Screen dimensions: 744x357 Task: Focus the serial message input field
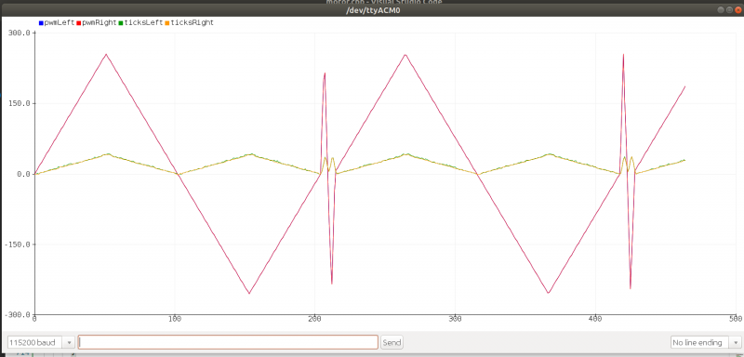click(228, 342)
